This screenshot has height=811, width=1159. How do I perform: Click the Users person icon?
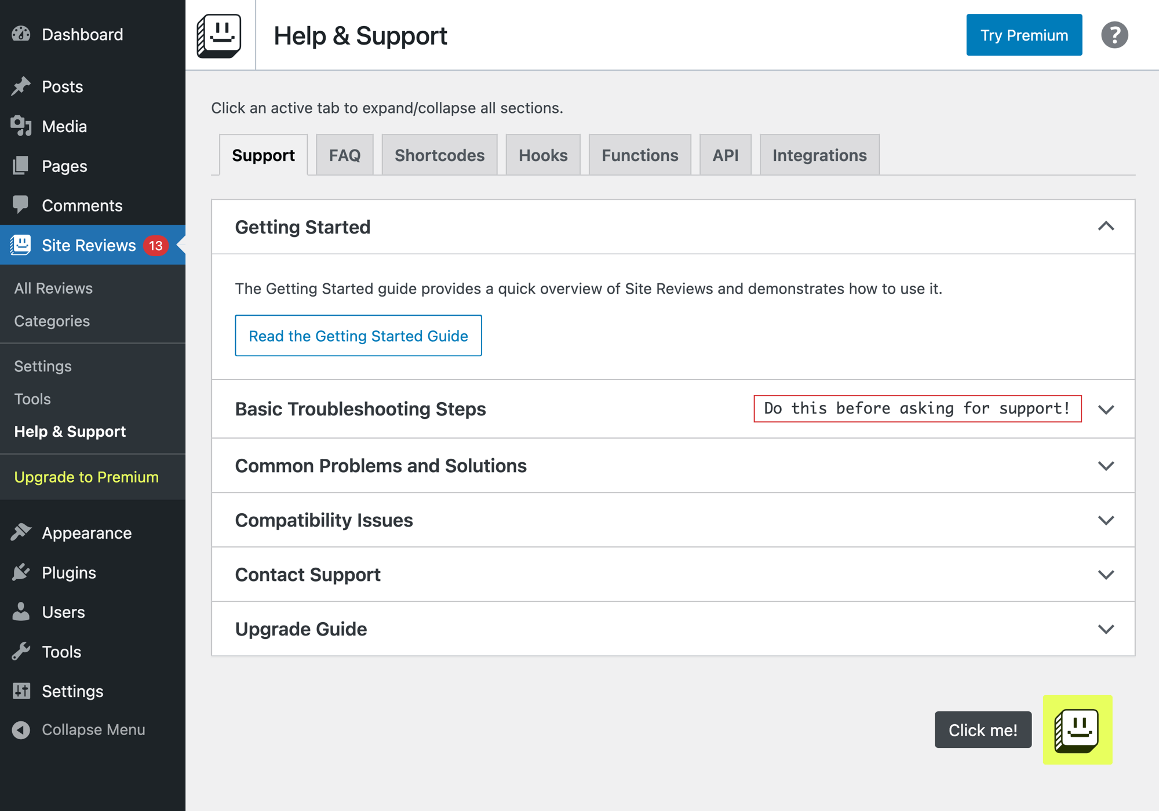pyautogui.click(x=21, y=612)
